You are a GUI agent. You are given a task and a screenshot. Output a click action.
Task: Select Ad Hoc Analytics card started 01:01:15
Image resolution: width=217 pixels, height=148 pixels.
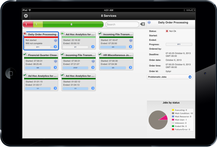41,82
